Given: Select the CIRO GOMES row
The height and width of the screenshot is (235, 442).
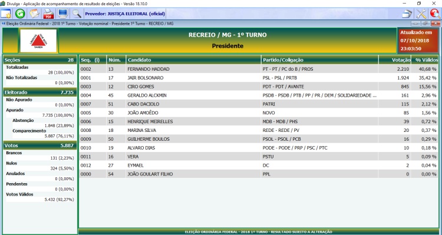Looking at the screenshot, I should [259, 87].
